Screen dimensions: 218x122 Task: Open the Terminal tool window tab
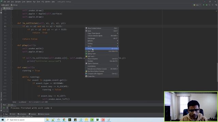pyautogui.click(x=32, y=114)
